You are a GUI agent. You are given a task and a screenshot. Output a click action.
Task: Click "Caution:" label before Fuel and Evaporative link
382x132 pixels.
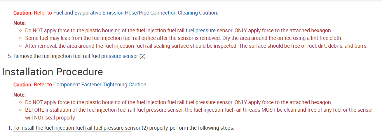23,13
